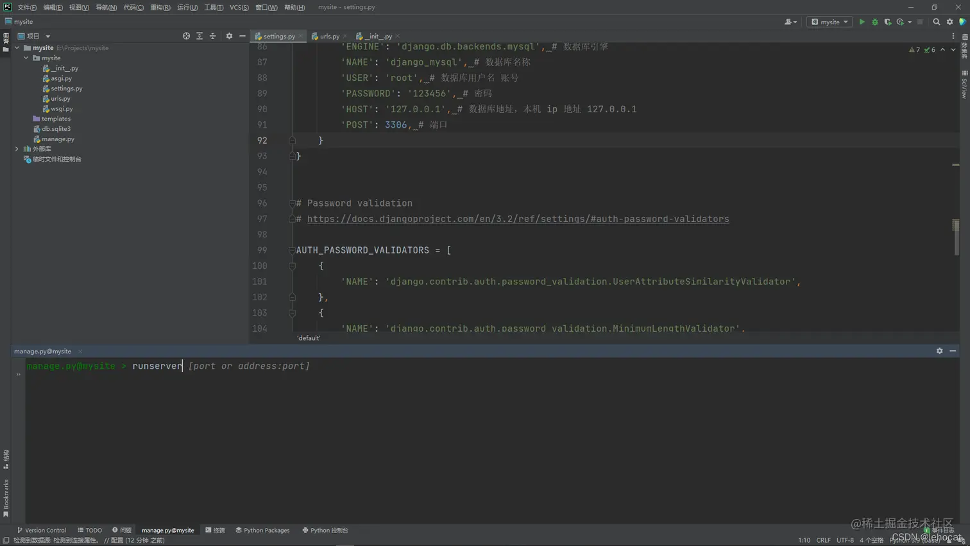Close the settings.py editor tab

tap(301, 37)
